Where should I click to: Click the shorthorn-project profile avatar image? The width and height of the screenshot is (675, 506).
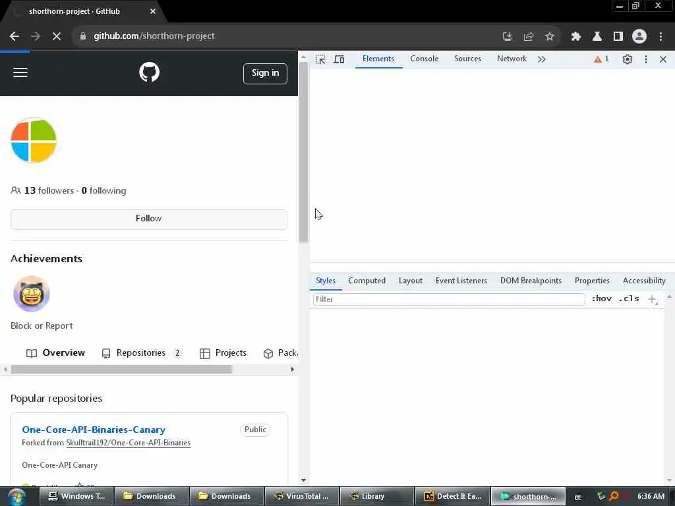(34, 140)
